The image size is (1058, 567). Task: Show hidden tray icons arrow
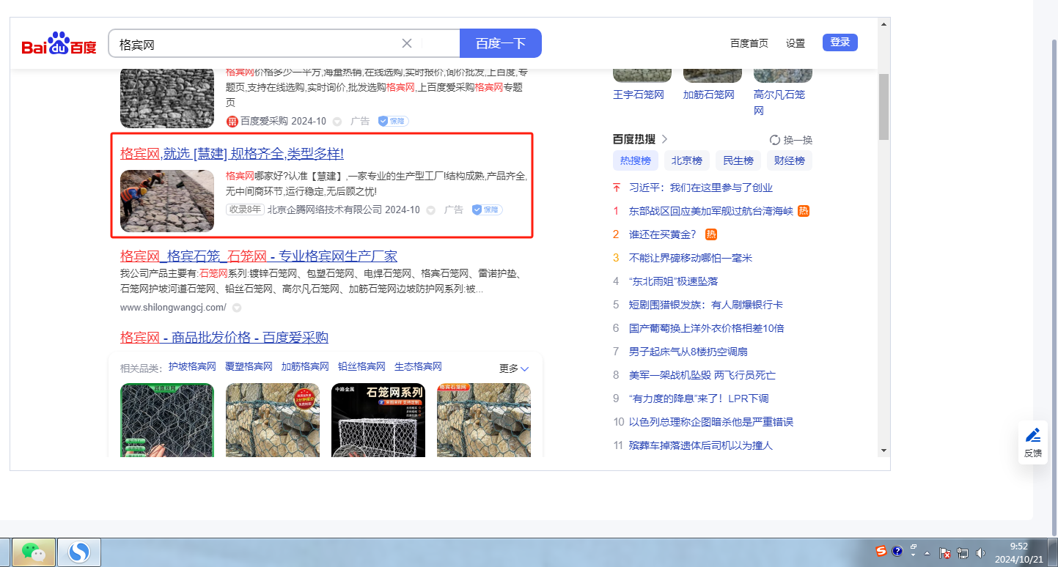927,553
